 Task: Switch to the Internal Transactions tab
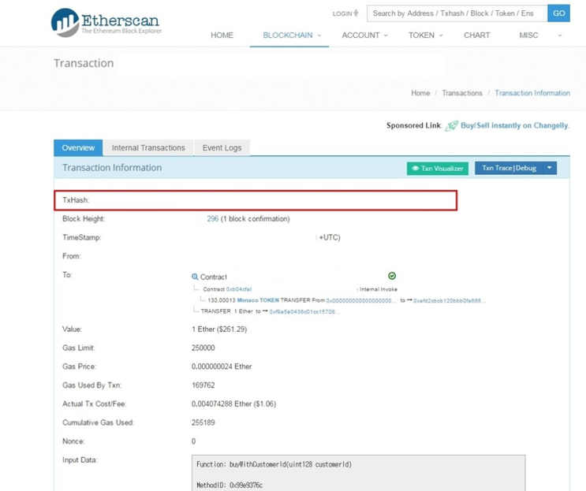tap(148, 148)
